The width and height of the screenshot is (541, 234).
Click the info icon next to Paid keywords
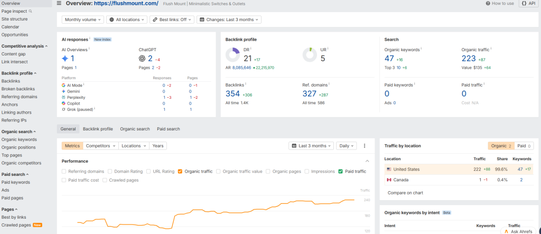(x=414, y=84)
